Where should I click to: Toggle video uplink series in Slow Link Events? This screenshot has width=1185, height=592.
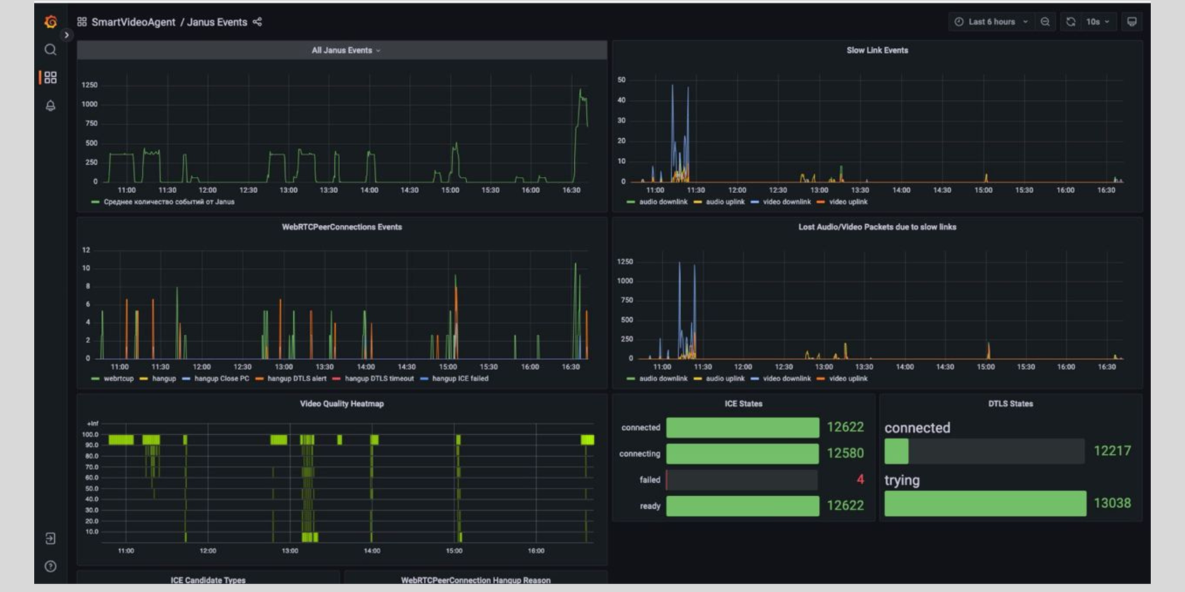(849, 202)
